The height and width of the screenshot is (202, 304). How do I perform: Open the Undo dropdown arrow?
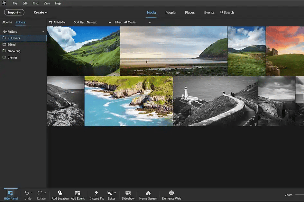32,193
